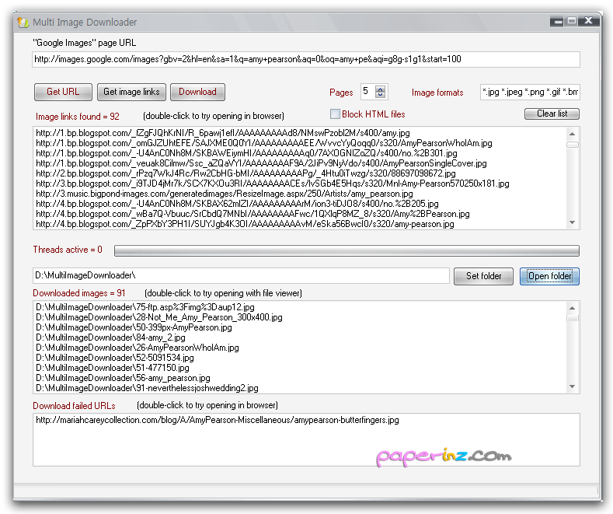The height and width of the screenshot is (514, 613).
Task: Maximize the Multi Image Downloader window
Action: pyautogui.click(x=572, y=22)
